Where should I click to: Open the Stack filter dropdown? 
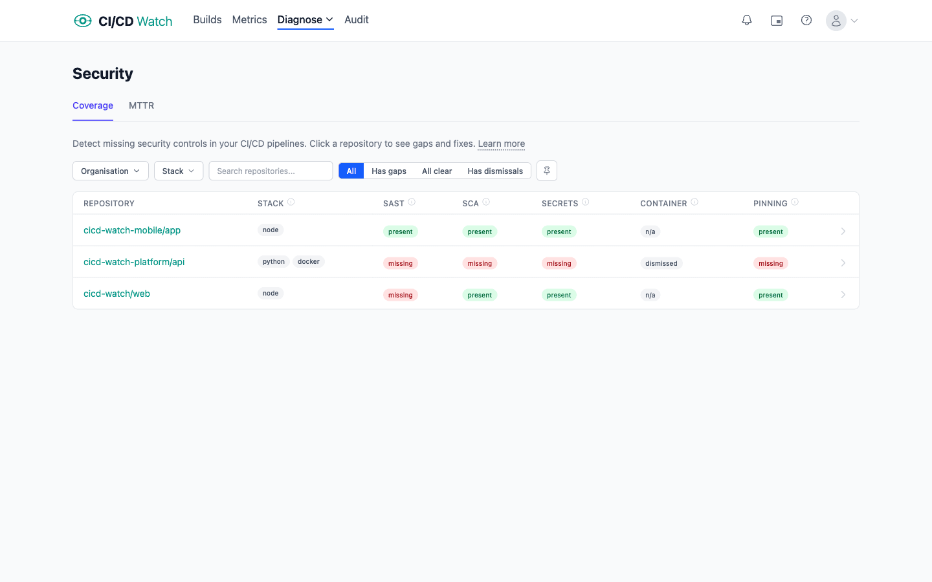179,171
